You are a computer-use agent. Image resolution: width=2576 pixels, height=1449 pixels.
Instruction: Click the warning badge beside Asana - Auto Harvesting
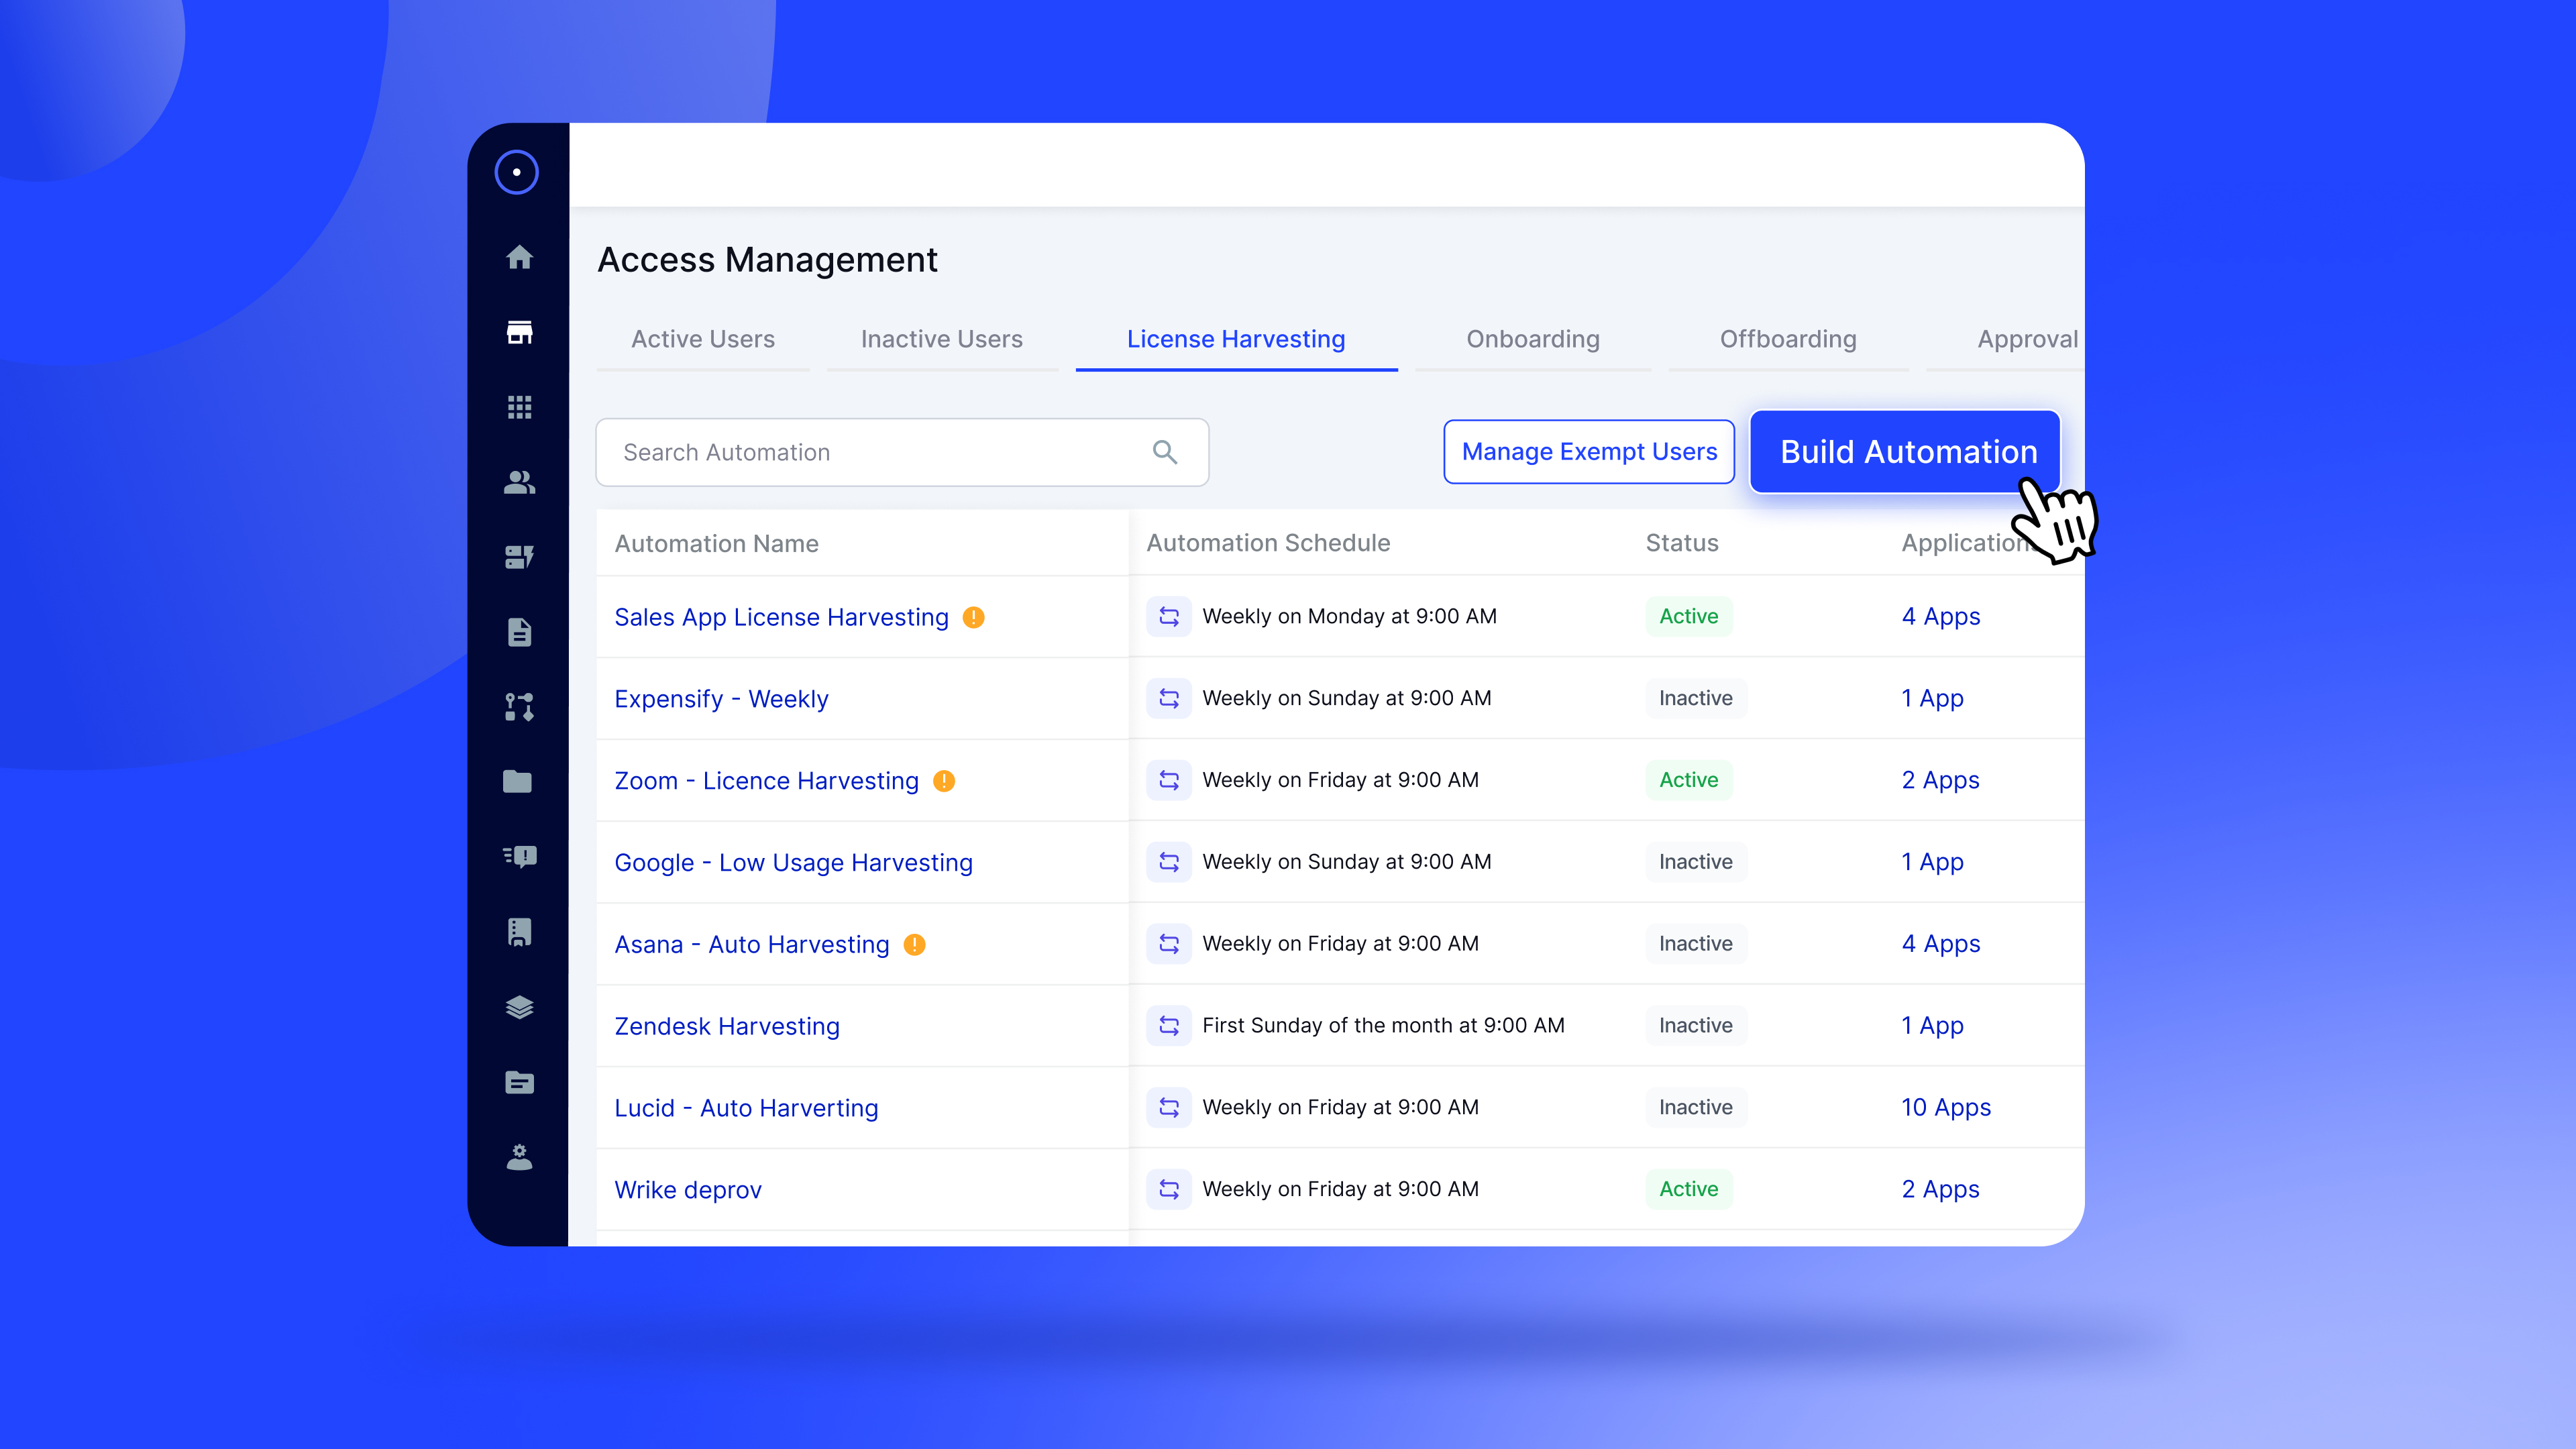click(x=914, y=945)
